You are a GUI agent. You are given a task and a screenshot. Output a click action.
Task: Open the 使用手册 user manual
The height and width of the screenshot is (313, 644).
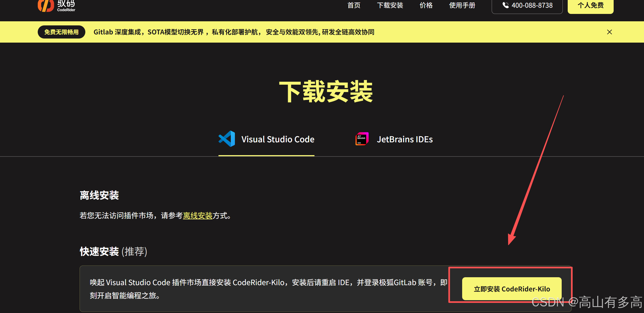pos(462,5)
